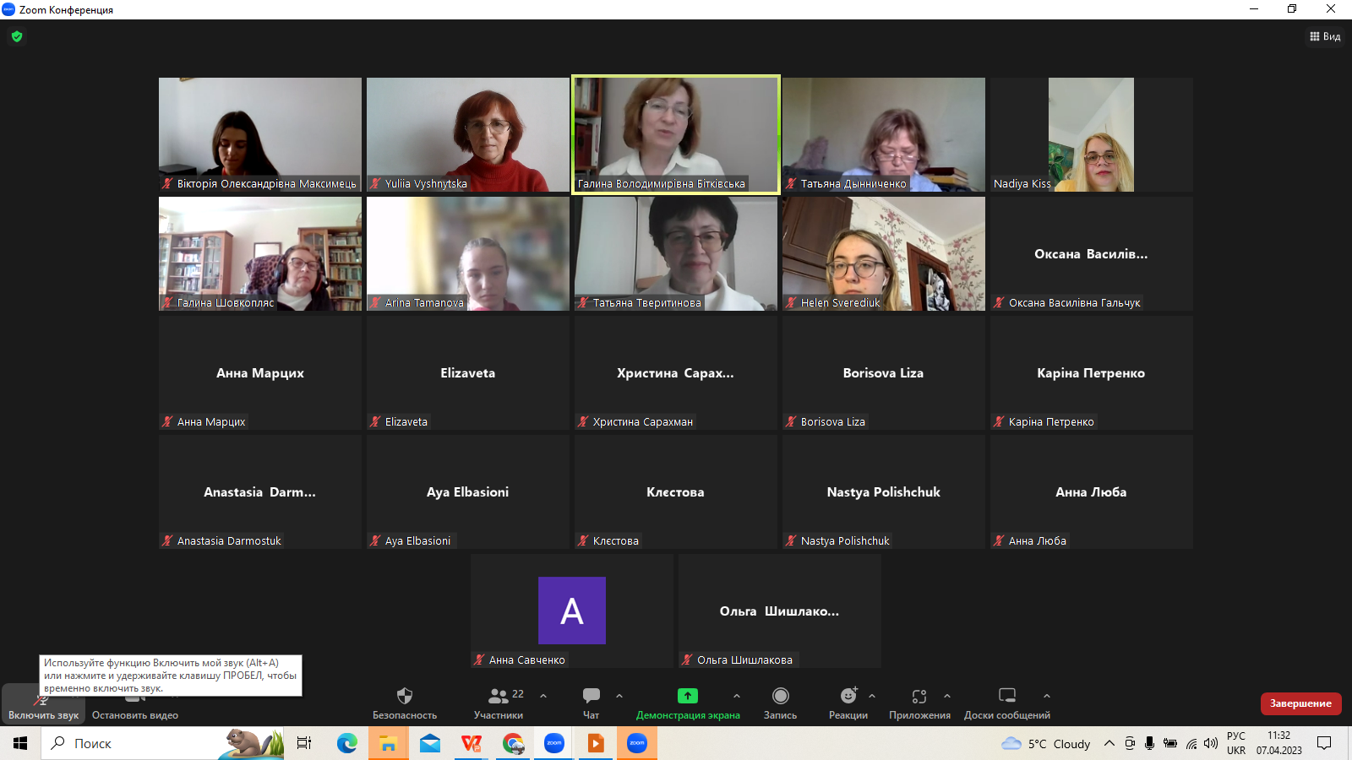Click the Windows taskbar search field Поиск
Viewport: 1352px width, 760px height.
click(135, 743)
